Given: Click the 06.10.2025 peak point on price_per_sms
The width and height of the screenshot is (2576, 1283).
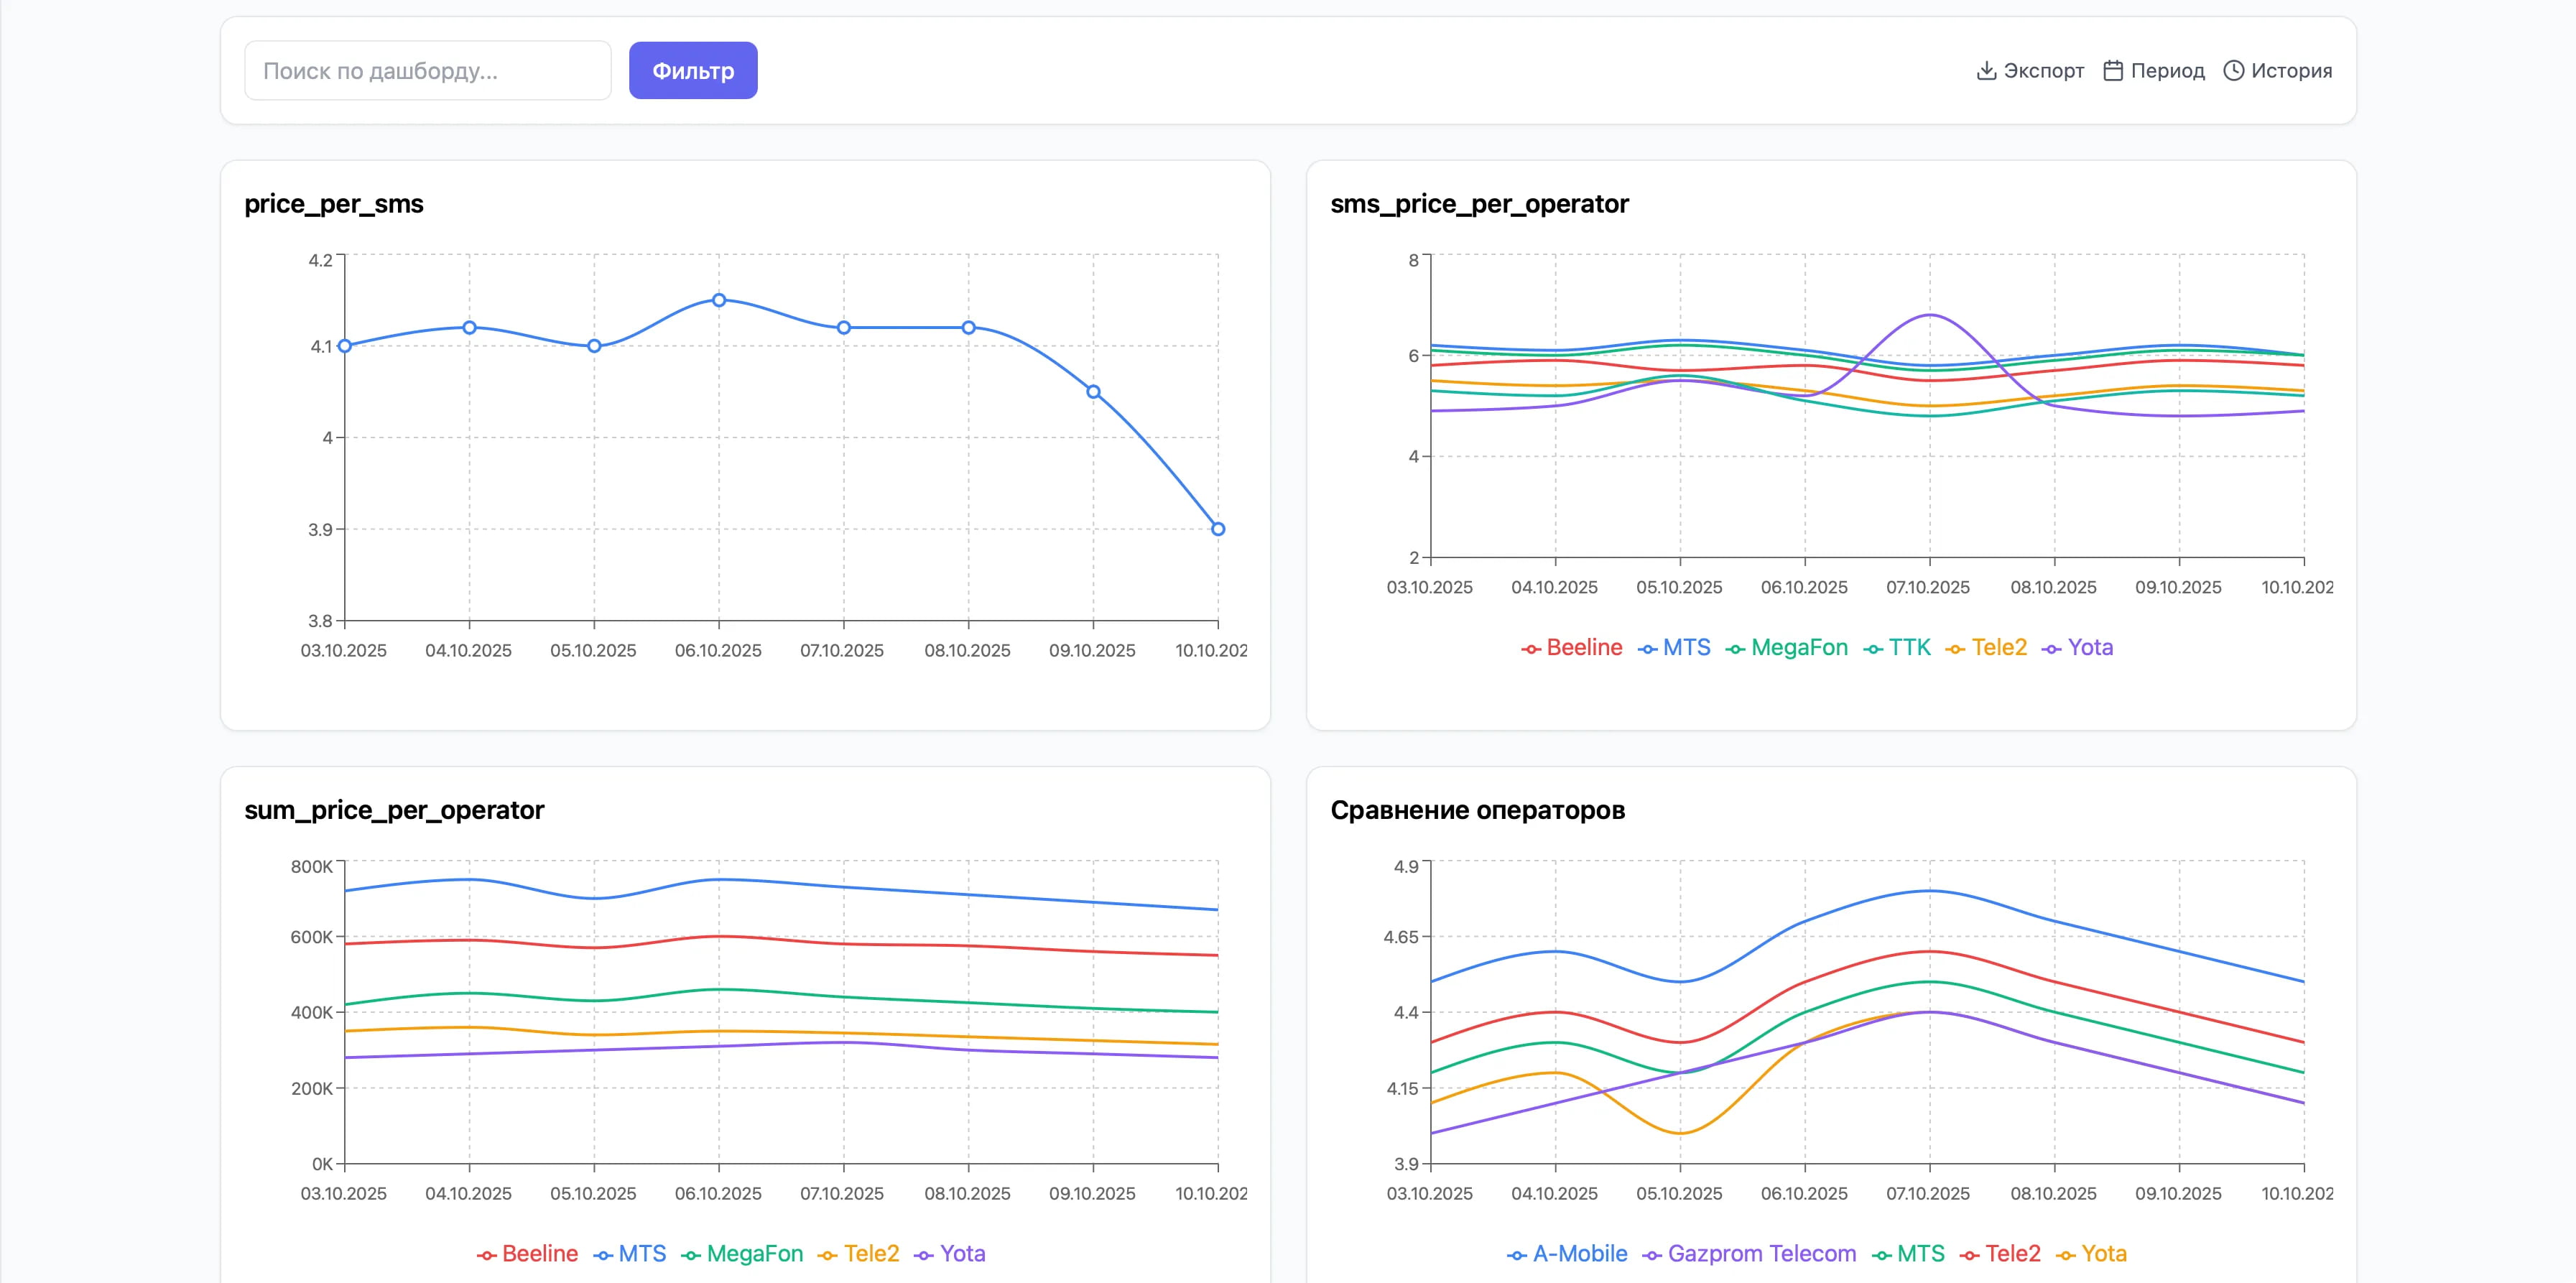Looking at the screenshot, I should tap(719, 300).
